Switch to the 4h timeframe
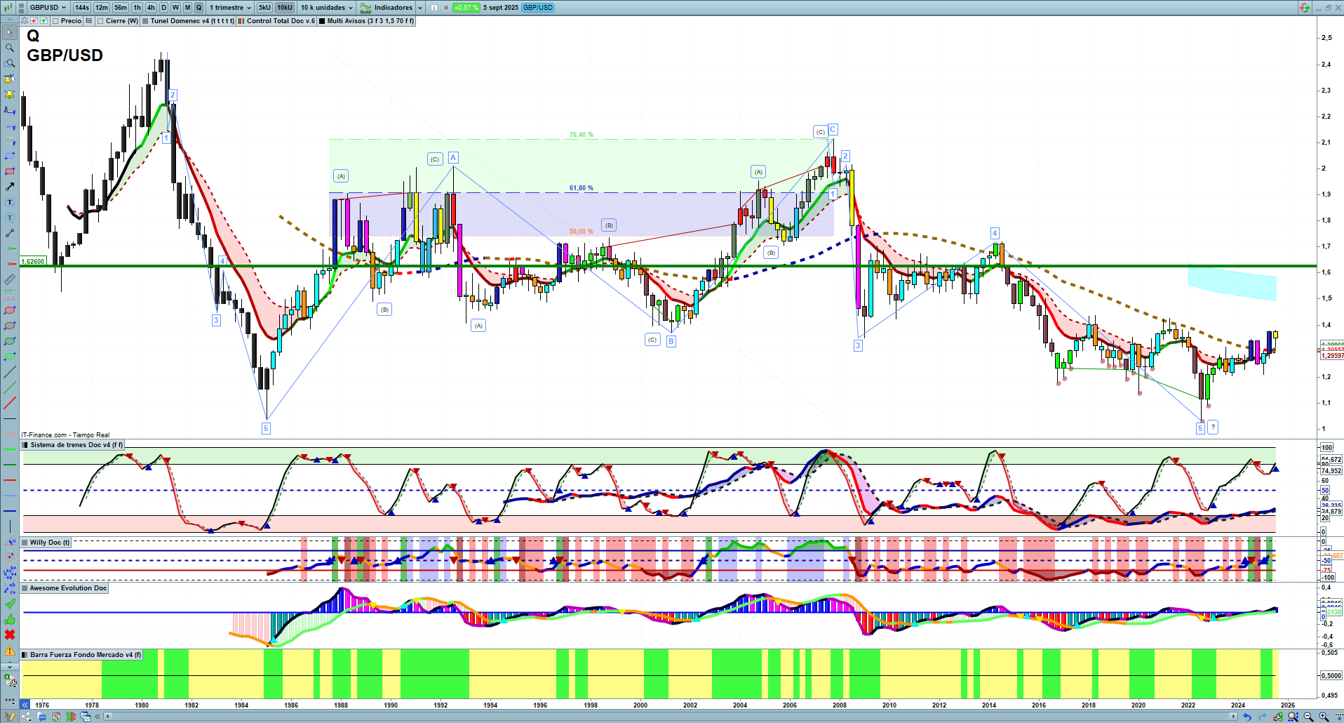1344x723 pixels. (x=151, y=8)
